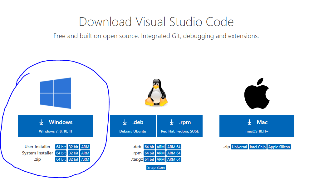Viewport: 324px width, 181px height.
Task: Download the Universal Mac .zip
Action: click(x=239, y=147)
